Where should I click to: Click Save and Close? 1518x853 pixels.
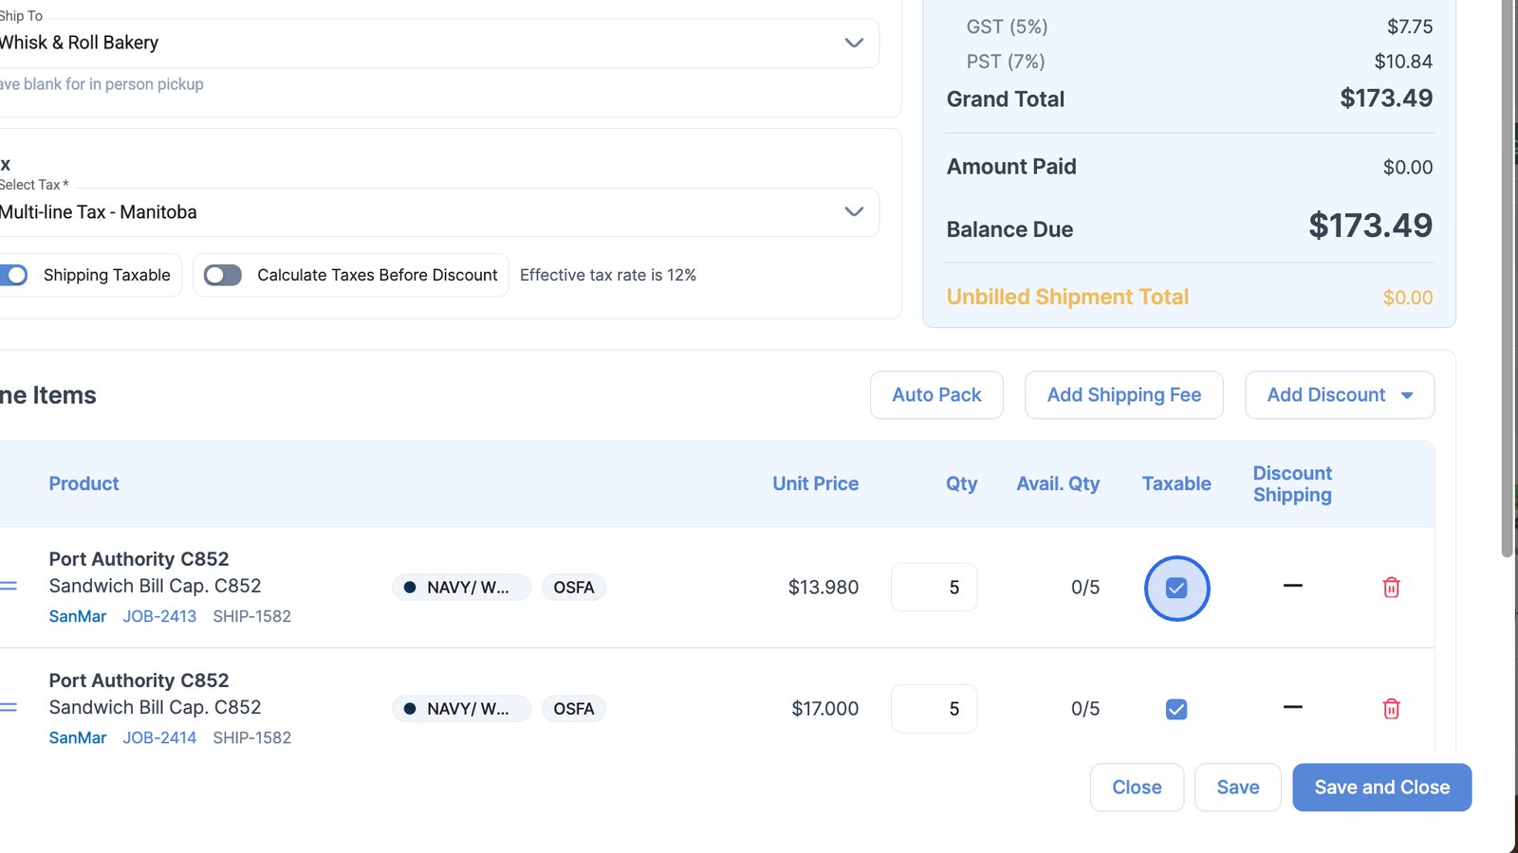click(1381, 788)
